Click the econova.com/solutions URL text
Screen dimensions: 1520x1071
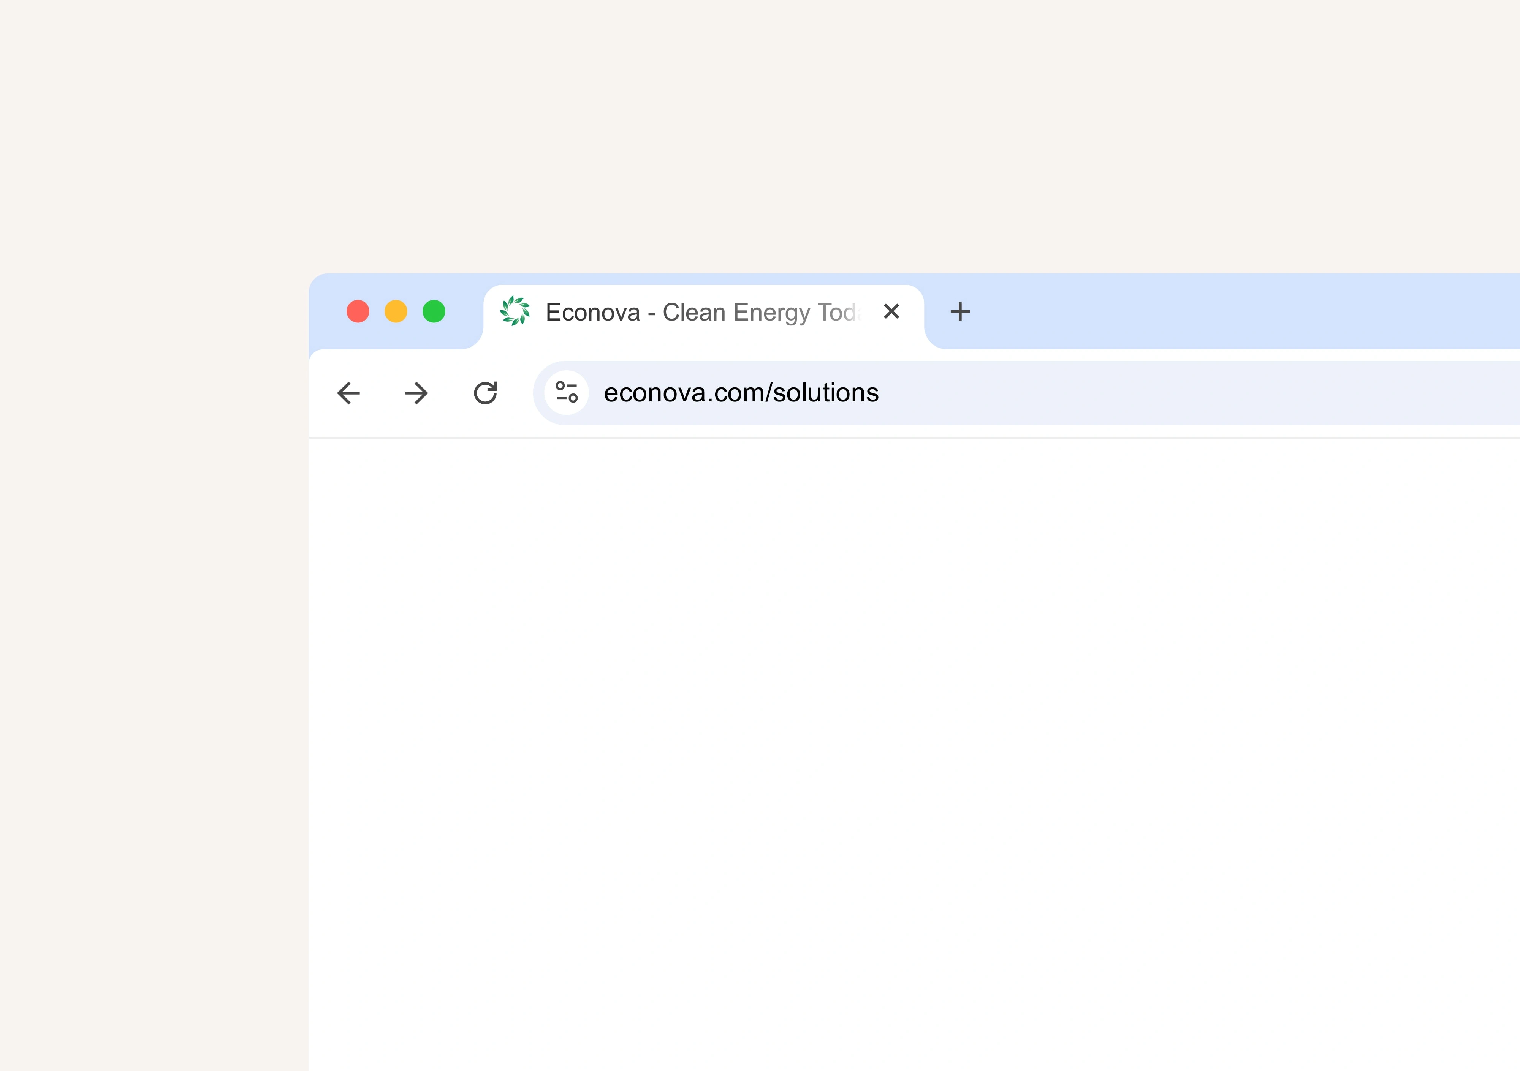pos(741,393)
